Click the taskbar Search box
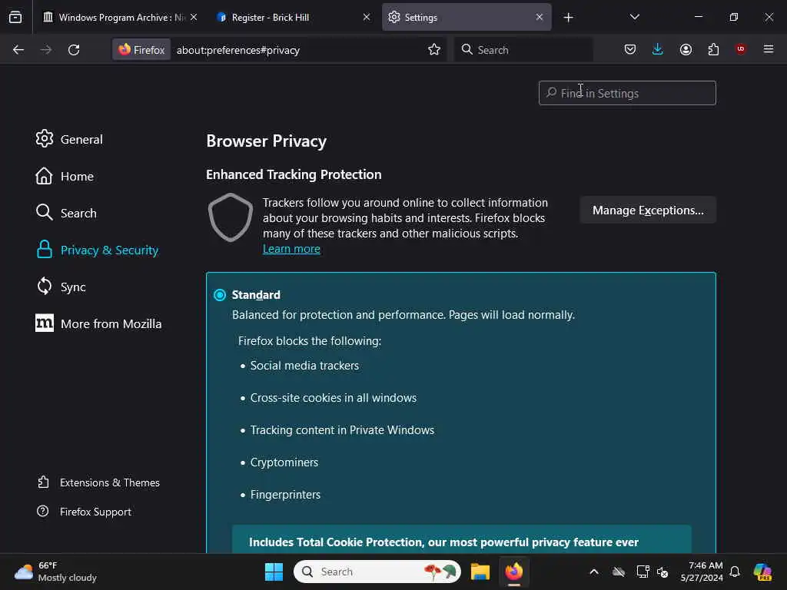 tap(377, 572)
